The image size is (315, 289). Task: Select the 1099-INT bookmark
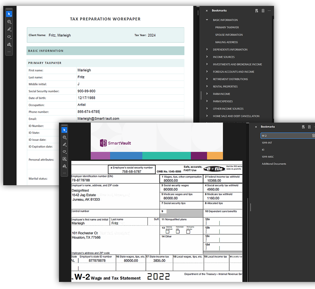click(x=267, y=142)
